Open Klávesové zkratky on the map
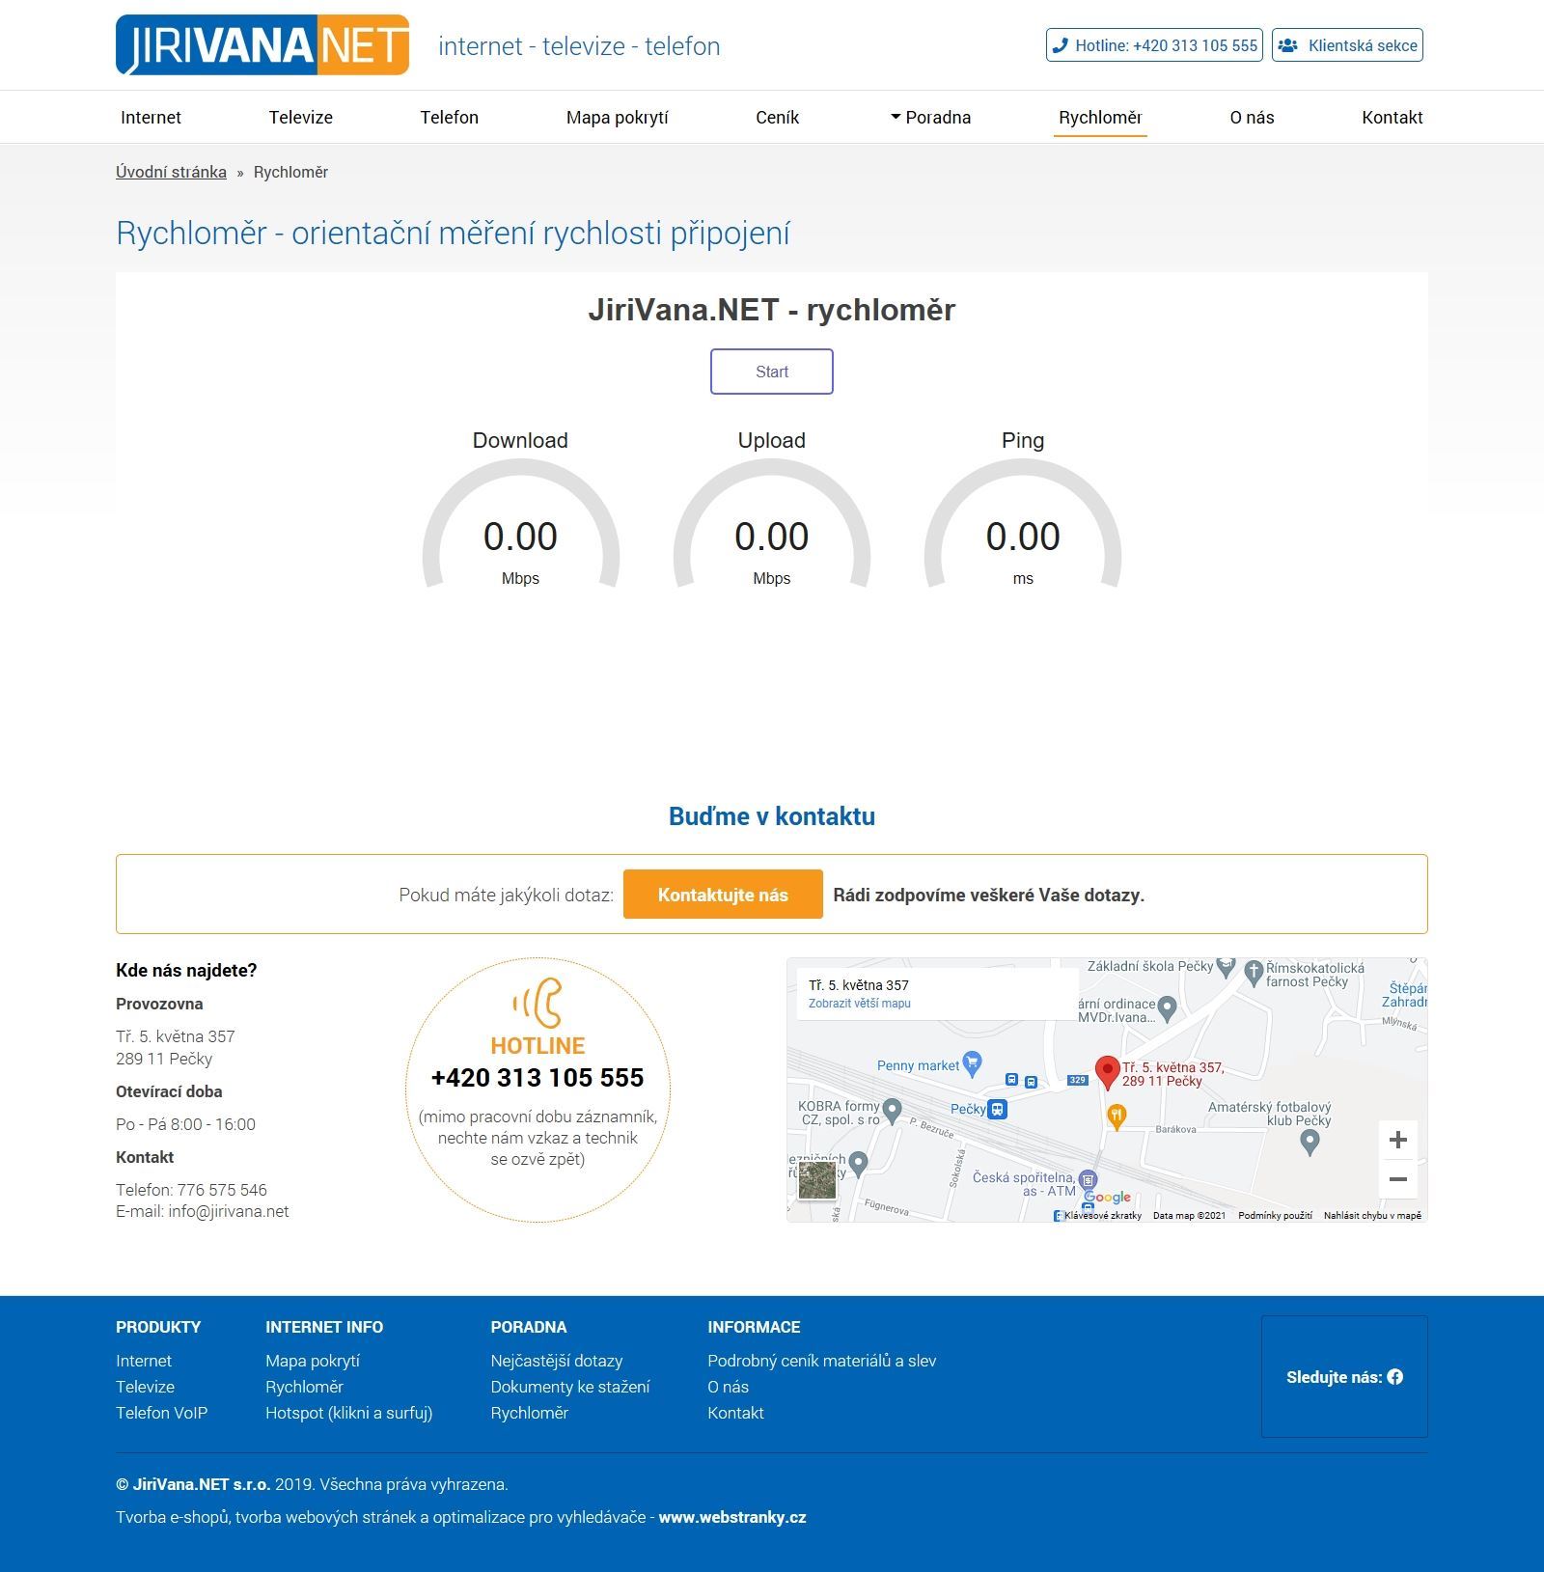The image size is (1544, 1572). pos(1103,1216)
